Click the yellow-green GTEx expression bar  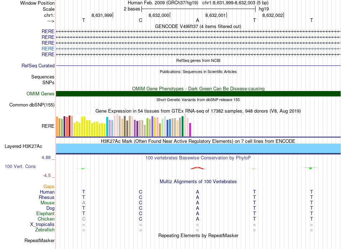pyautogui.click(x=147, y=127)
